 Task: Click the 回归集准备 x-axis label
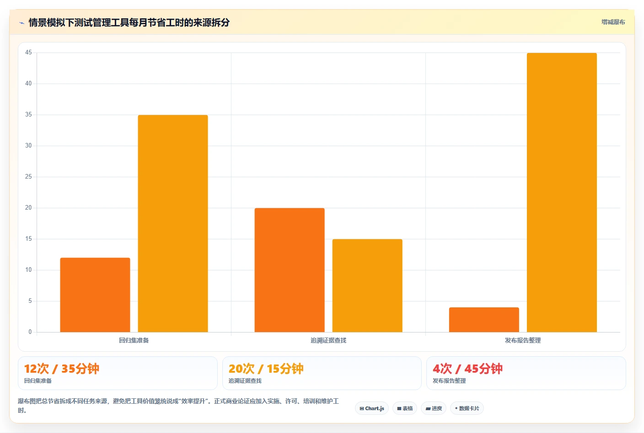[134, 340]
